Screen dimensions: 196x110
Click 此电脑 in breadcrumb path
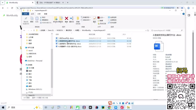click(43, 30)
